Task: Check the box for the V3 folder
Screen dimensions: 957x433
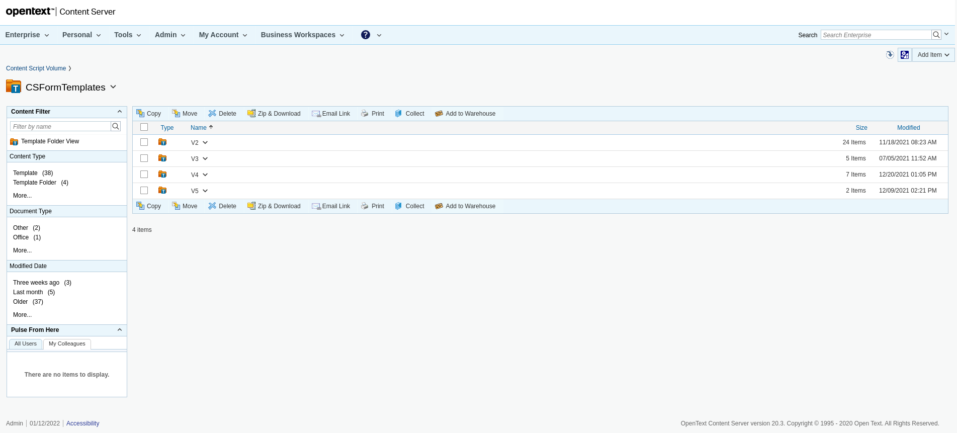Action: tap(144, 158)
